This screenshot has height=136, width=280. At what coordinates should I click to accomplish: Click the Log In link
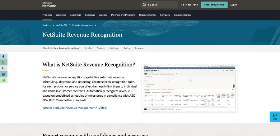pos(234,5)
